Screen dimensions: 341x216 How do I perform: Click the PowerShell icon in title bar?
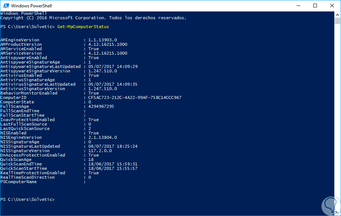[x=6, y=6]
